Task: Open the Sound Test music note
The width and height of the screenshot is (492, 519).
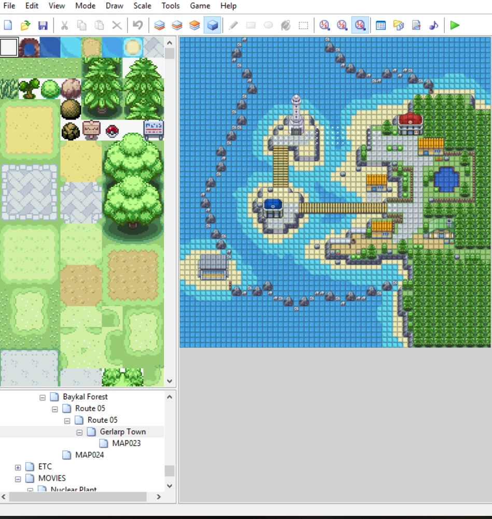Action: coord(434,25)
